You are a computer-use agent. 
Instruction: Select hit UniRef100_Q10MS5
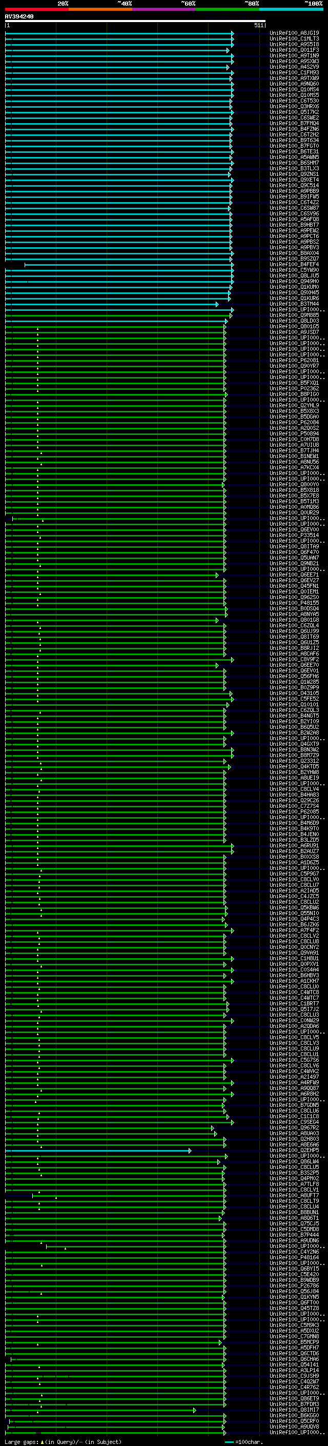tap(294, 95)
